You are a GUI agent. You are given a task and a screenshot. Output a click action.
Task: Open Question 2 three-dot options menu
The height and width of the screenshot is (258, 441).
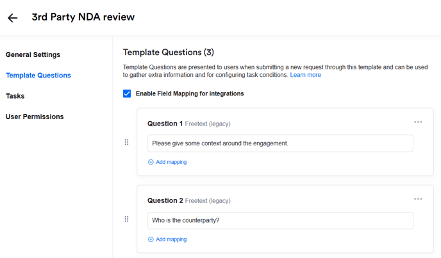tap(418, 198)
